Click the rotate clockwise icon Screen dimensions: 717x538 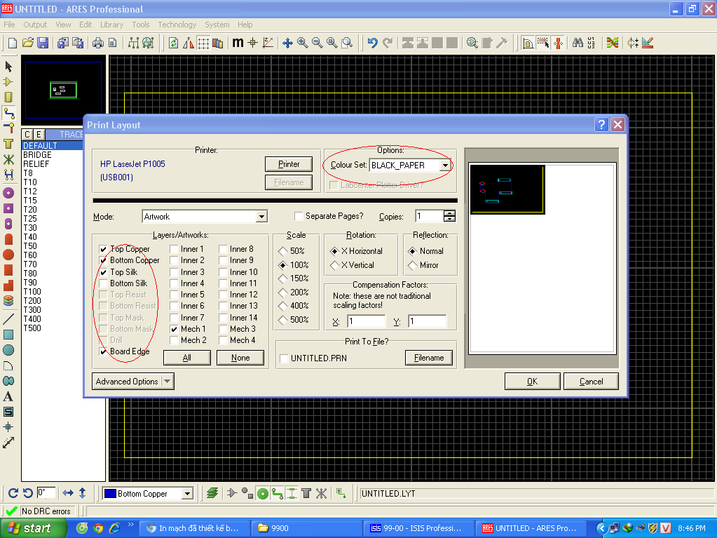13,493
